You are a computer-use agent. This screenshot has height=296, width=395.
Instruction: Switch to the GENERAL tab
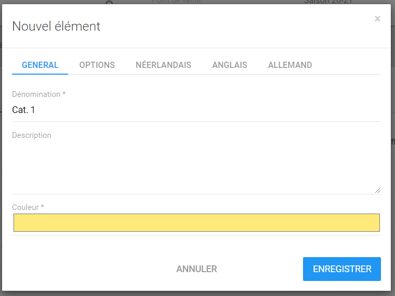click(x=40, y=65)
